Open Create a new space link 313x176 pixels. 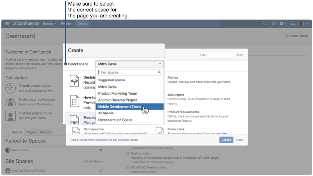pos(35,86)
